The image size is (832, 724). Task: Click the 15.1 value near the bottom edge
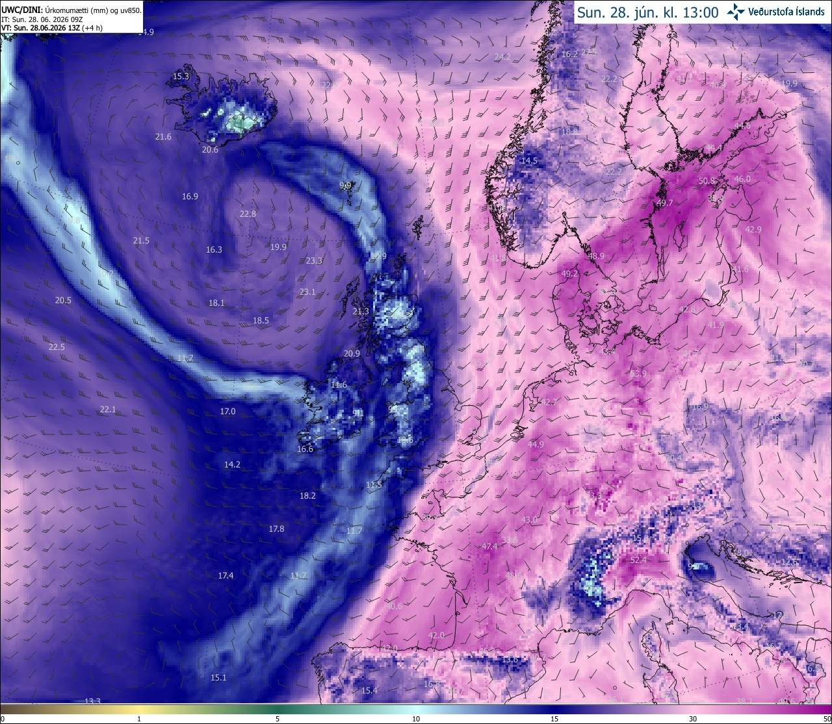tap(218, 677)
